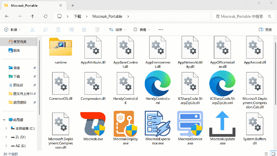Expand the ZL (D:) drive node
Image resolution: width=277 pixels, height=156 pixels.
coord(6,137)
